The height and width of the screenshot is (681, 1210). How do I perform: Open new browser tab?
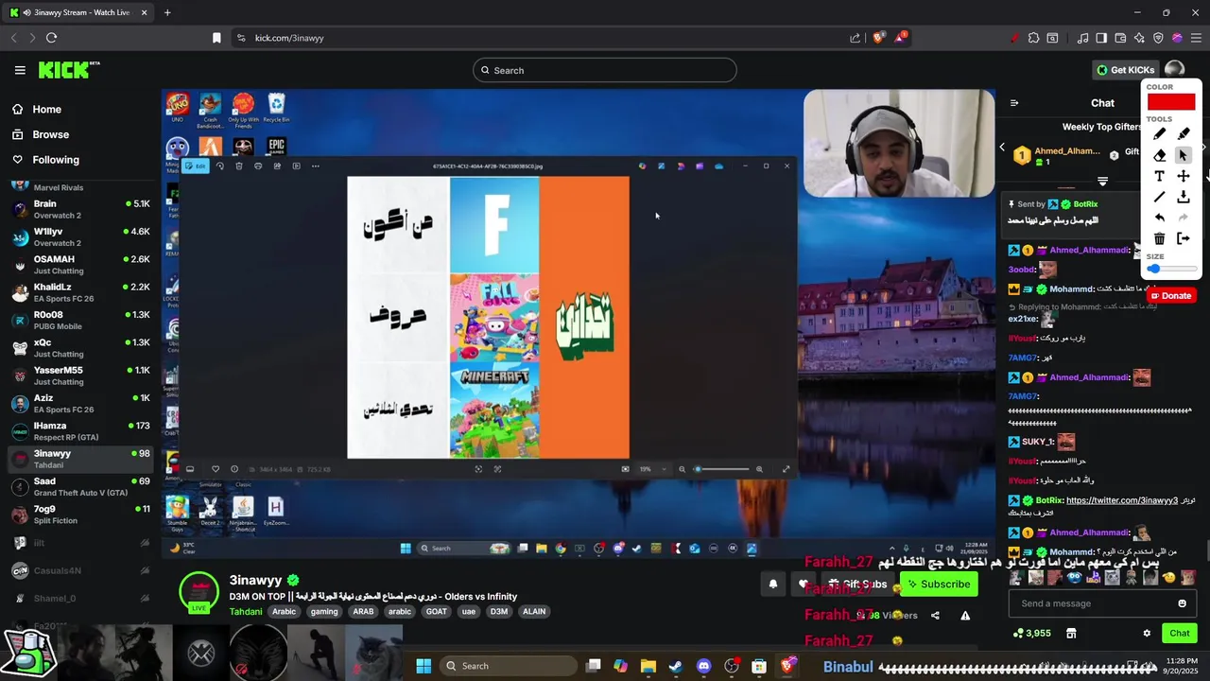[x=167, y=12]
